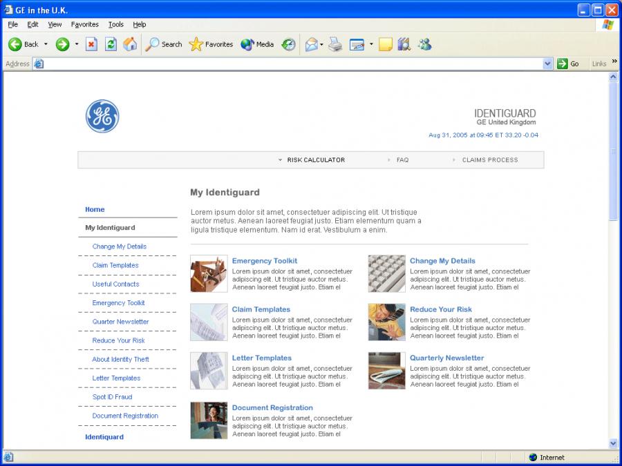Click the status bar page icon
Image resolution: width=622 pixels, height=466 pixels.
coord(8,457)
